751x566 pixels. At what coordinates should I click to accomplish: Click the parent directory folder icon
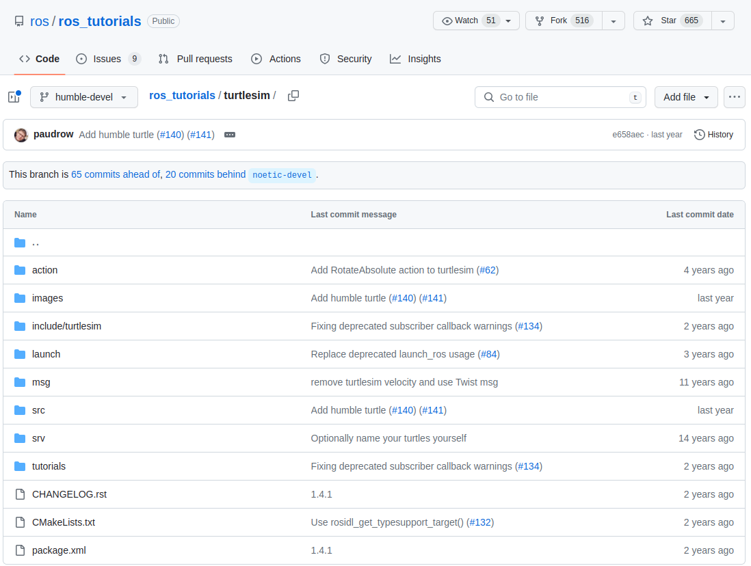click(x=20, y=243)
